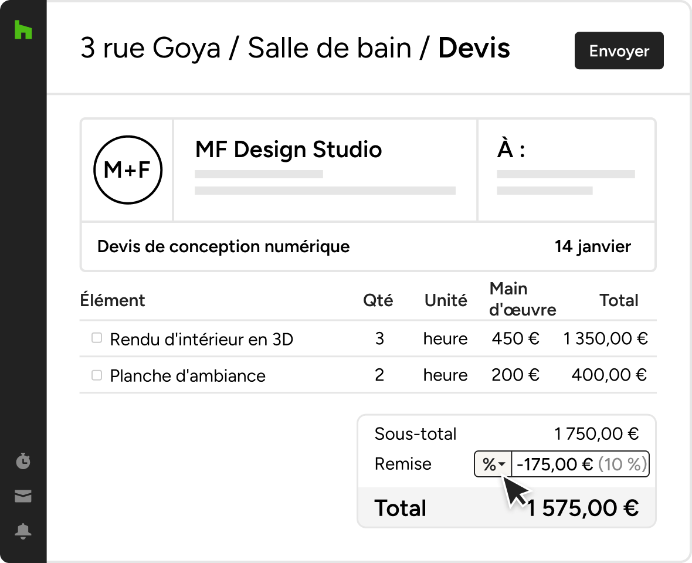Open the mail envelope icon in sidebar
This screenshot has width=692, height=563.
(x=23, y=496)
